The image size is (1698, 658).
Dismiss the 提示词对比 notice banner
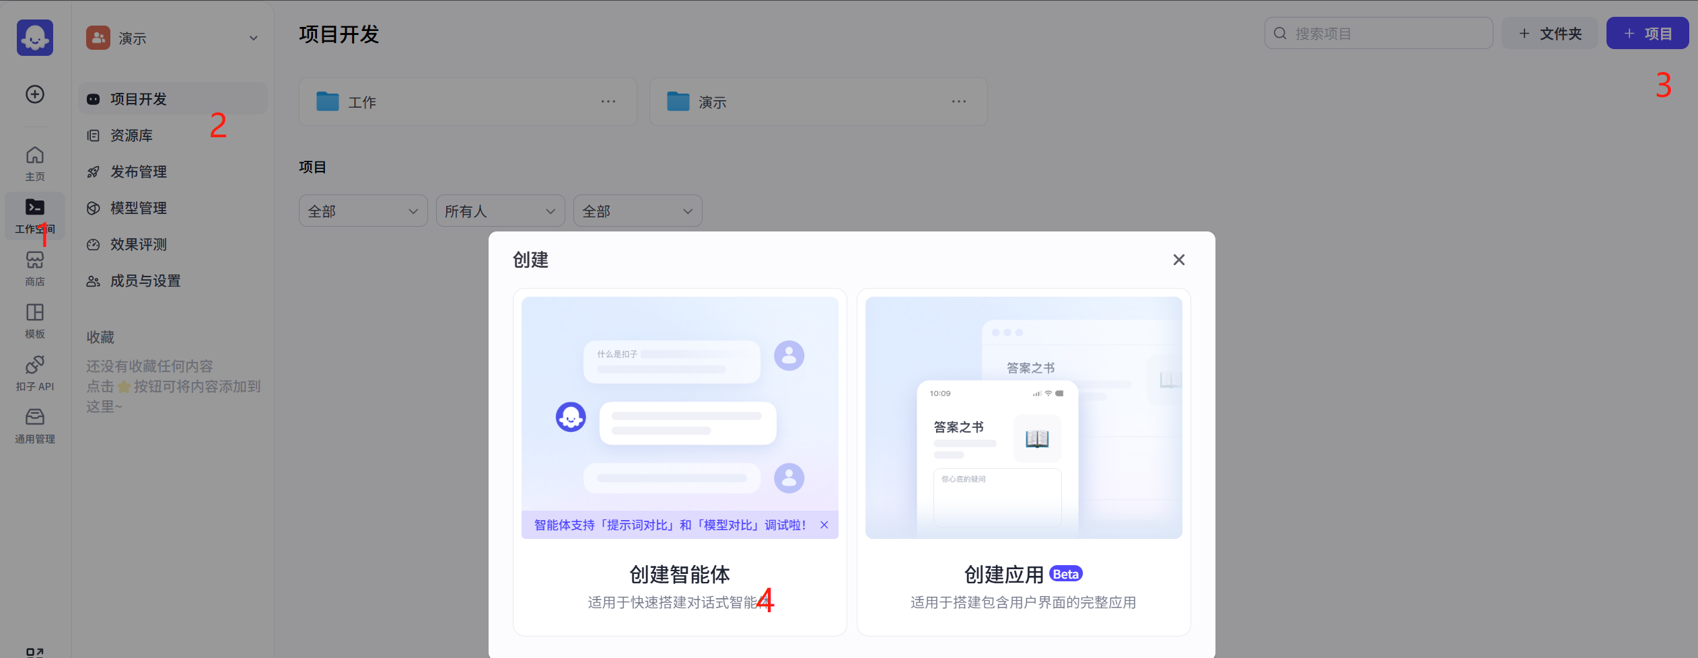coord(824,525)
